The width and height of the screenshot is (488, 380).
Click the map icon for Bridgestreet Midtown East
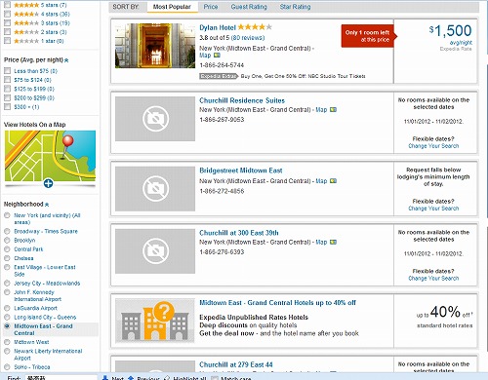point(333,181)
